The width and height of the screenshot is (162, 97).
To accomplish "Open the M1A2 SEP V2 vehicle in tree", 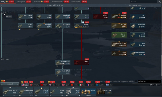I will pyautogui.click(x=63, y=72).
